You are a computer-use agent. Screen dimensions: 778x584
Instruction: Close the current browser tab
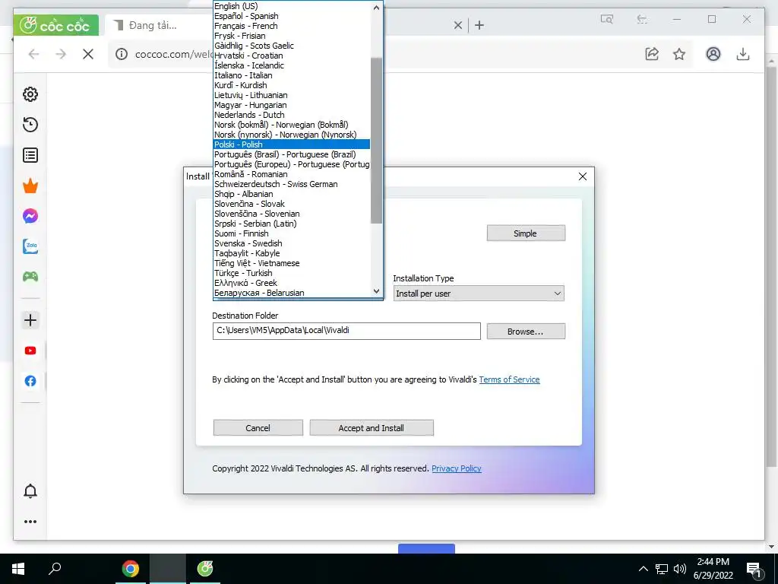pyautogui.click(x=458, y=25)
